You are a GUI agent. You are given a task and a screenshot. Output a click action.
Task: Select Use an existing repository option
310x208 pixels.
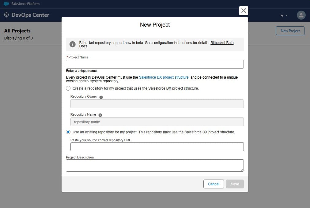click(x=68, y=132)
